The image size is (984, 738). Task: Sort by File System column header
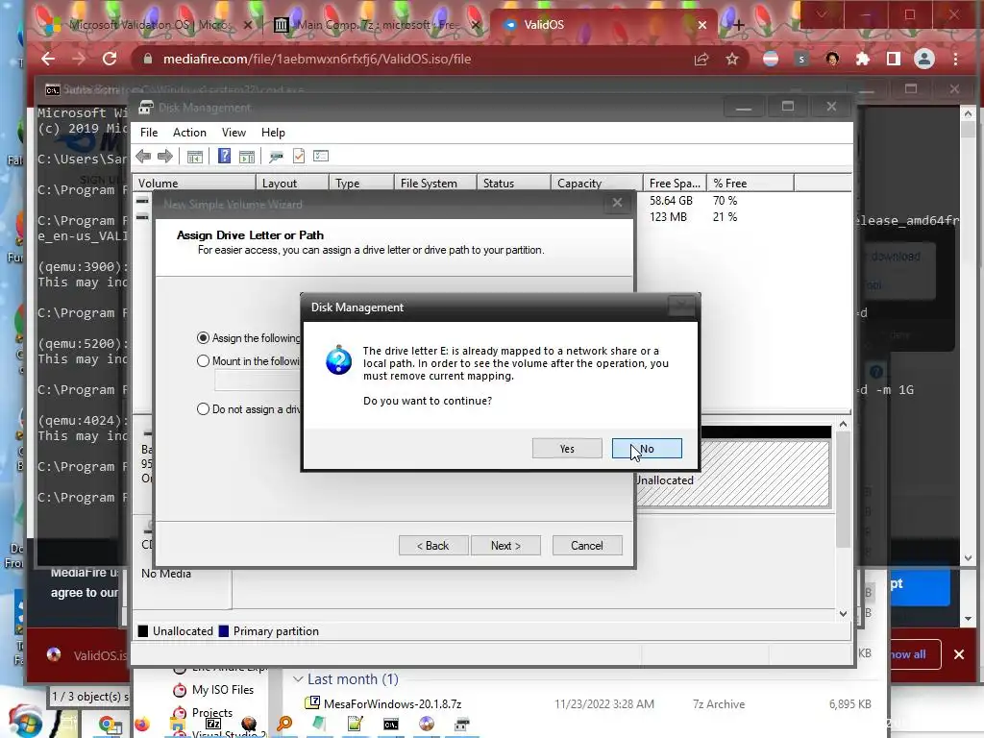tap(435, 183)
